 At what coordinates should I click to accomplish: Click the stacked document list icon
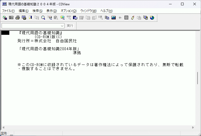146,18
